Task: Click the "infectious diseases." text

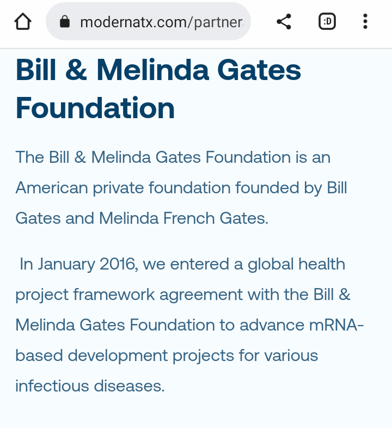Action: tap(90, 386)
